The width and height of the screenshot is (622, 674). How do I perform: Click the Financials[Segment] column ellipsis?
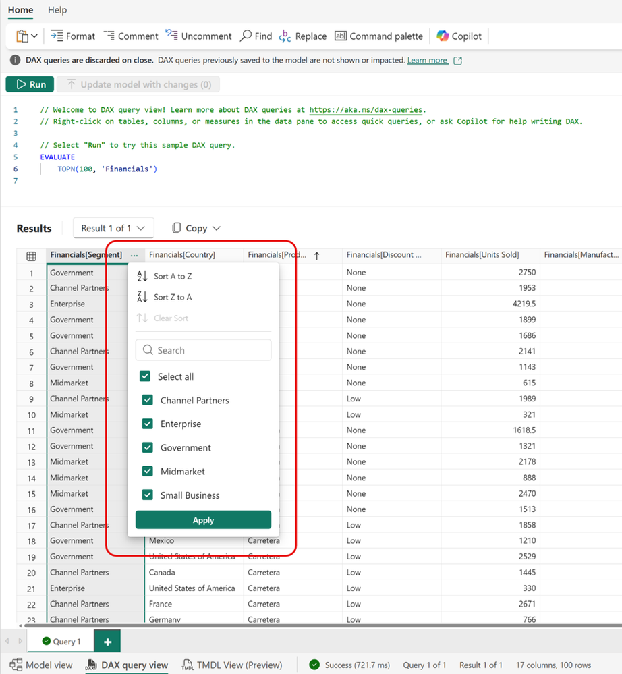(x=134, y=255)
